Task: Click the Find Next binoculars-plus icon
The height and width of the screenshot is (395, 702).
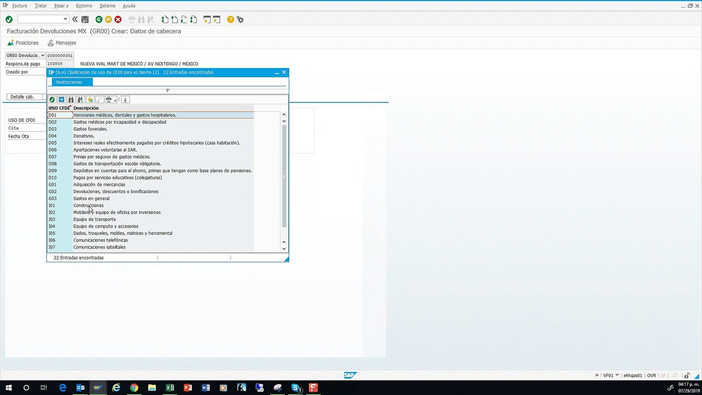Action: coord(80,100)
